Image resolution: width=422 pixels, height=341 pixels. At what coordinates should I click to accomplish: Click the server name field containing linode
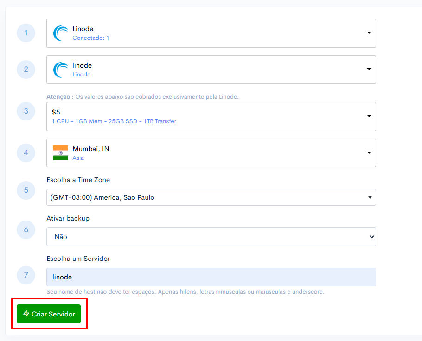point(211,277)
